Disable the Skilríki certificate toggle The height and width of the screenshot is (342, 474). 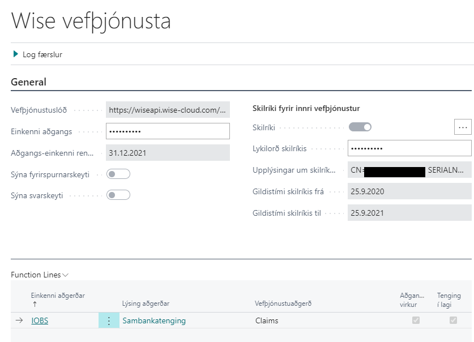pos(359,126)
